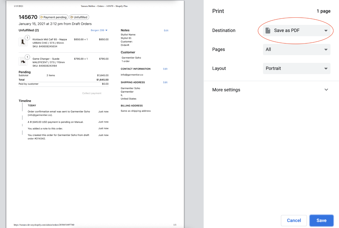The height and width of the screenshot is (228, 339).
Task: Open the Bergen 299 location dropdown
Action: tap(99, 30)
